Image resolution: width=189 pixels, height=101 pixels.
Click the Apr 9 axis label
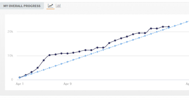67,84
